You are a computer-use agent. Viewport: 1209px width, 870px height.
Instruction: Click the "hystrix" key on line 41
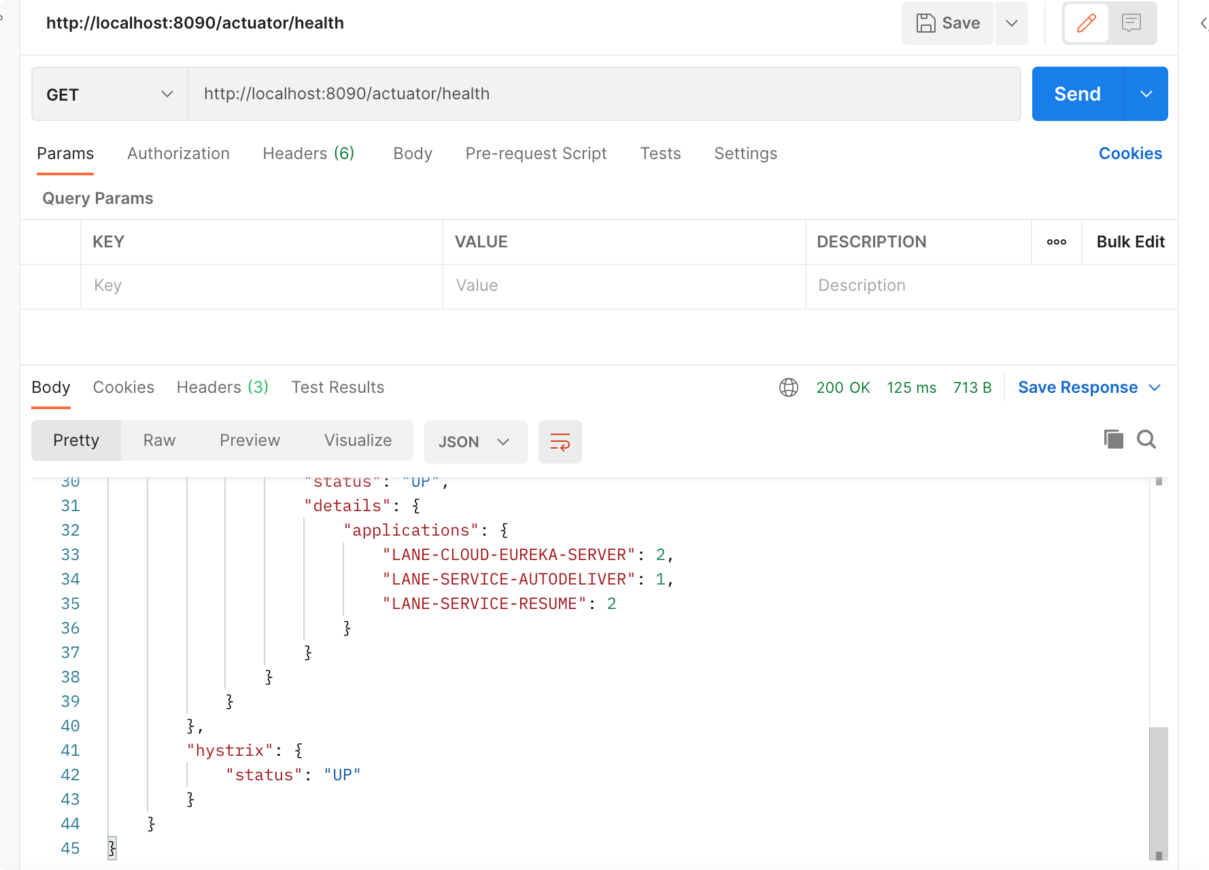click(230, 750)
